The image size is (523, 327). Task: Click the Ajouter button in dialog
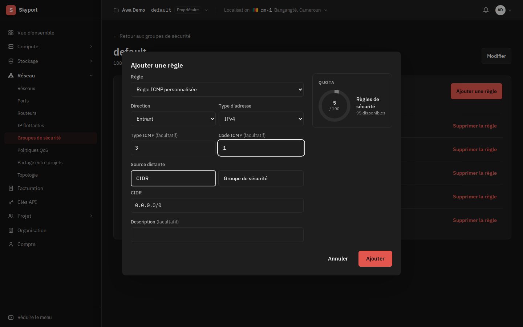[375, 259]
